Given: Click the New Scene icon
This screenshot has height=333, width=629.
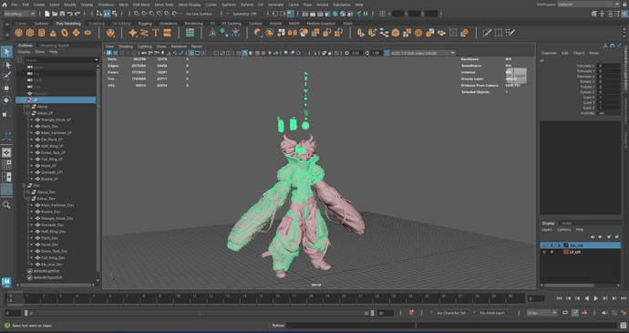Looking at the screenshot, I should pyautogui.click(x=46, y=14).
